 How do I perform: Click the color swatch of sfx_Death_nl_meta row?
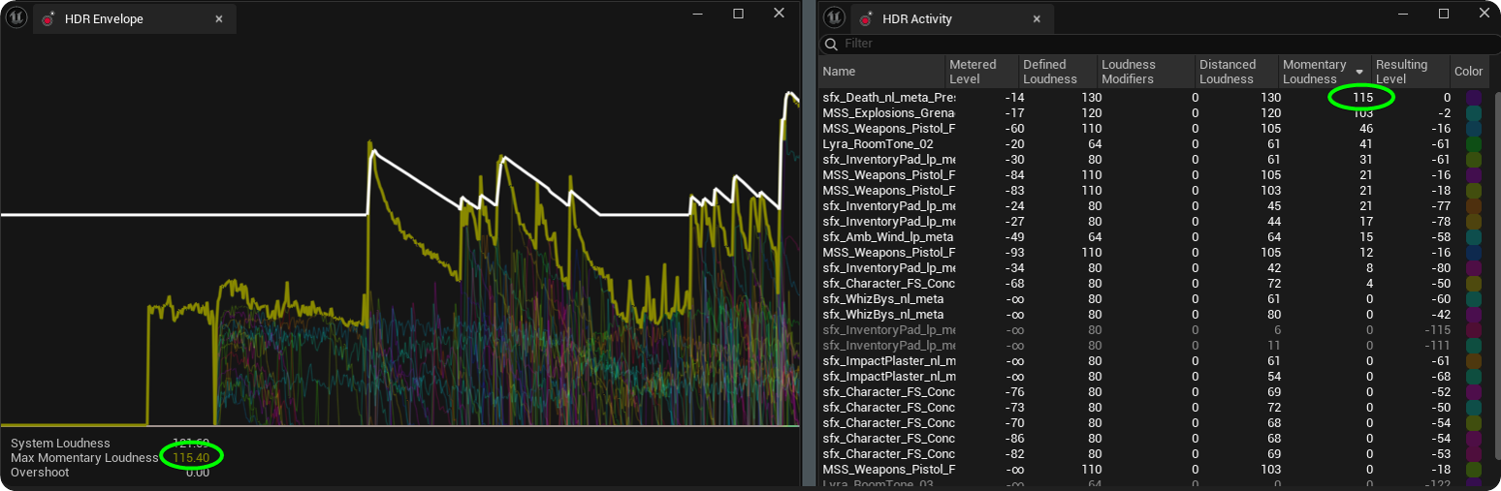[1474, 98]
